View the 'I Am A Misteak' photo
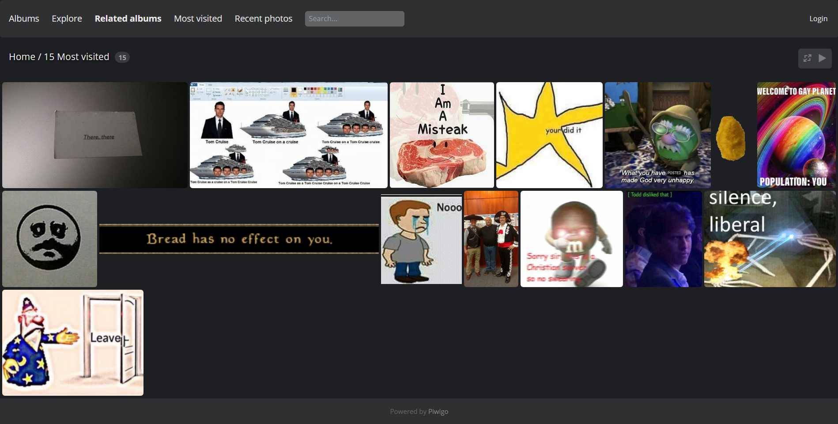The image size is (838, 424). 442,135
